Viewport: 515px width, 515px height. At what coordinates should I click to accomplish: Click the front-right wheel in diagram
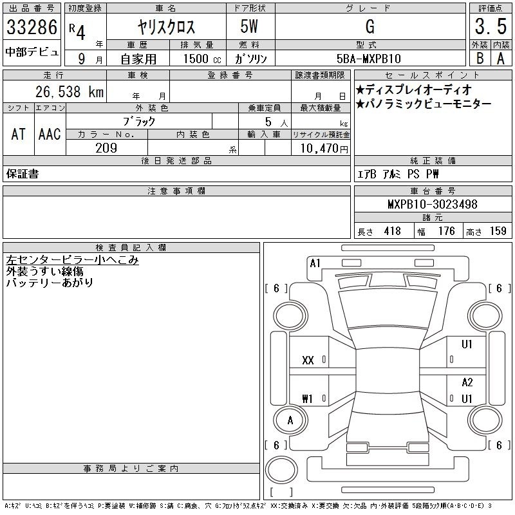tap(483, 314)
